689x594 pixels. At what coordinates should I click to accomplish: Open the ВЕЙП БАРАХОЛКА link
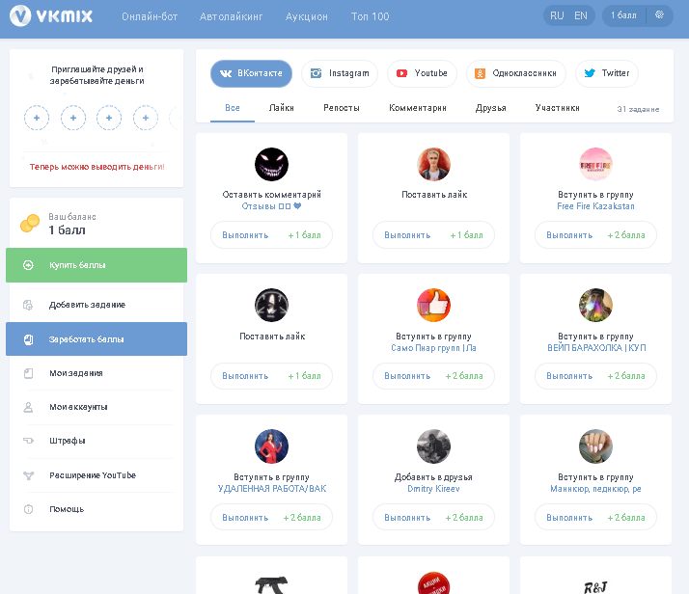point(596,348)
